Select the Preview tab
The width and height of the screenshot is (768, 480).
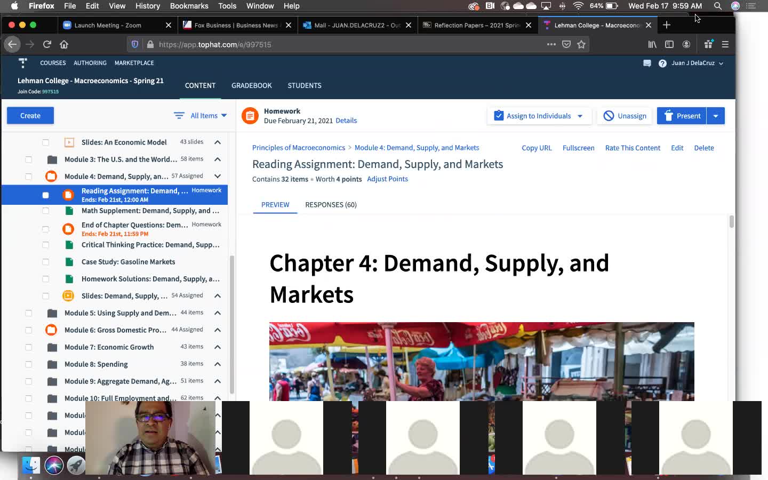click(275, 205)
